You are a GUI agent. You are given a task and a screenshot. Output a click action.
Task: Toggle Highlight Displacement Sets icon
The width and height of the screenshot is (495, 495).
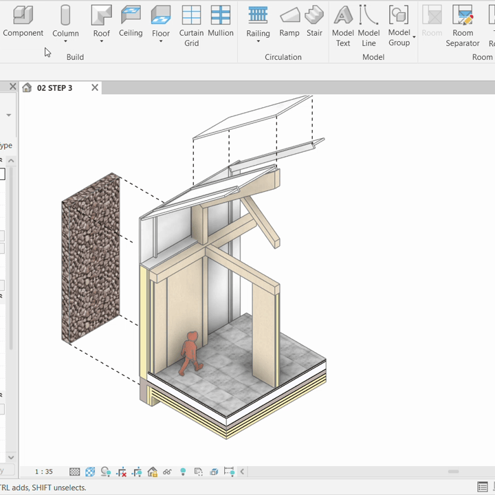point(230,472)
